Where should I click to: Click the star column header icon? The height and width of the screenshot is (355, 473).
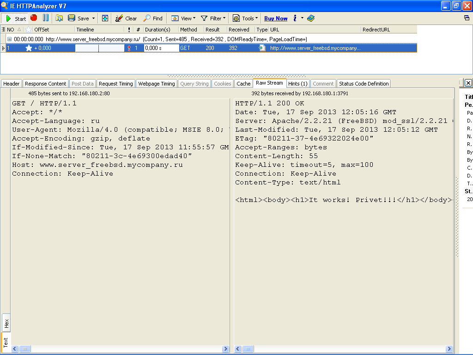[28, 29]
